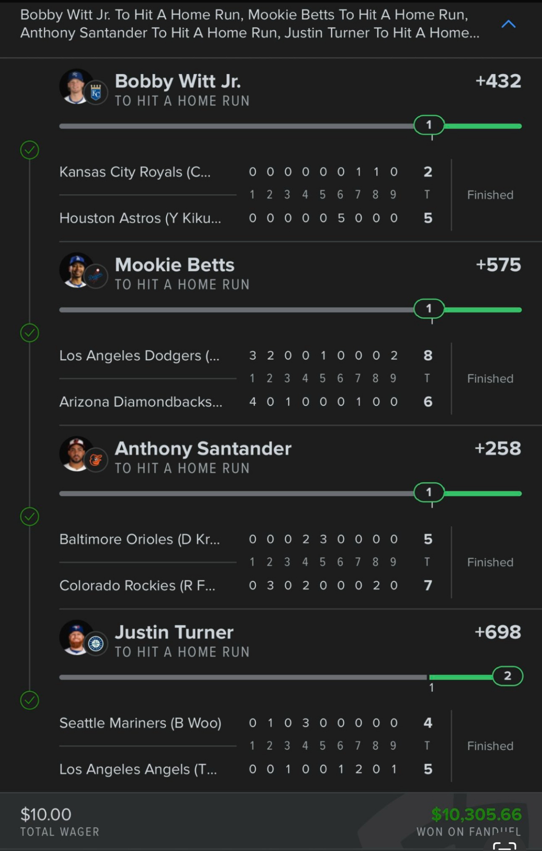The width and height of the screenshot is (542, 851).
Task: Click Justin Turner progress marker showing 2
Action: click(508, 676)
